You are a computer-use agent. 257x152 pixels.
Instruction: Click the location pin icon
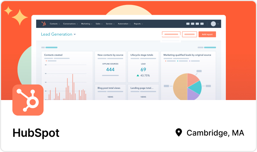pos(179,132)
